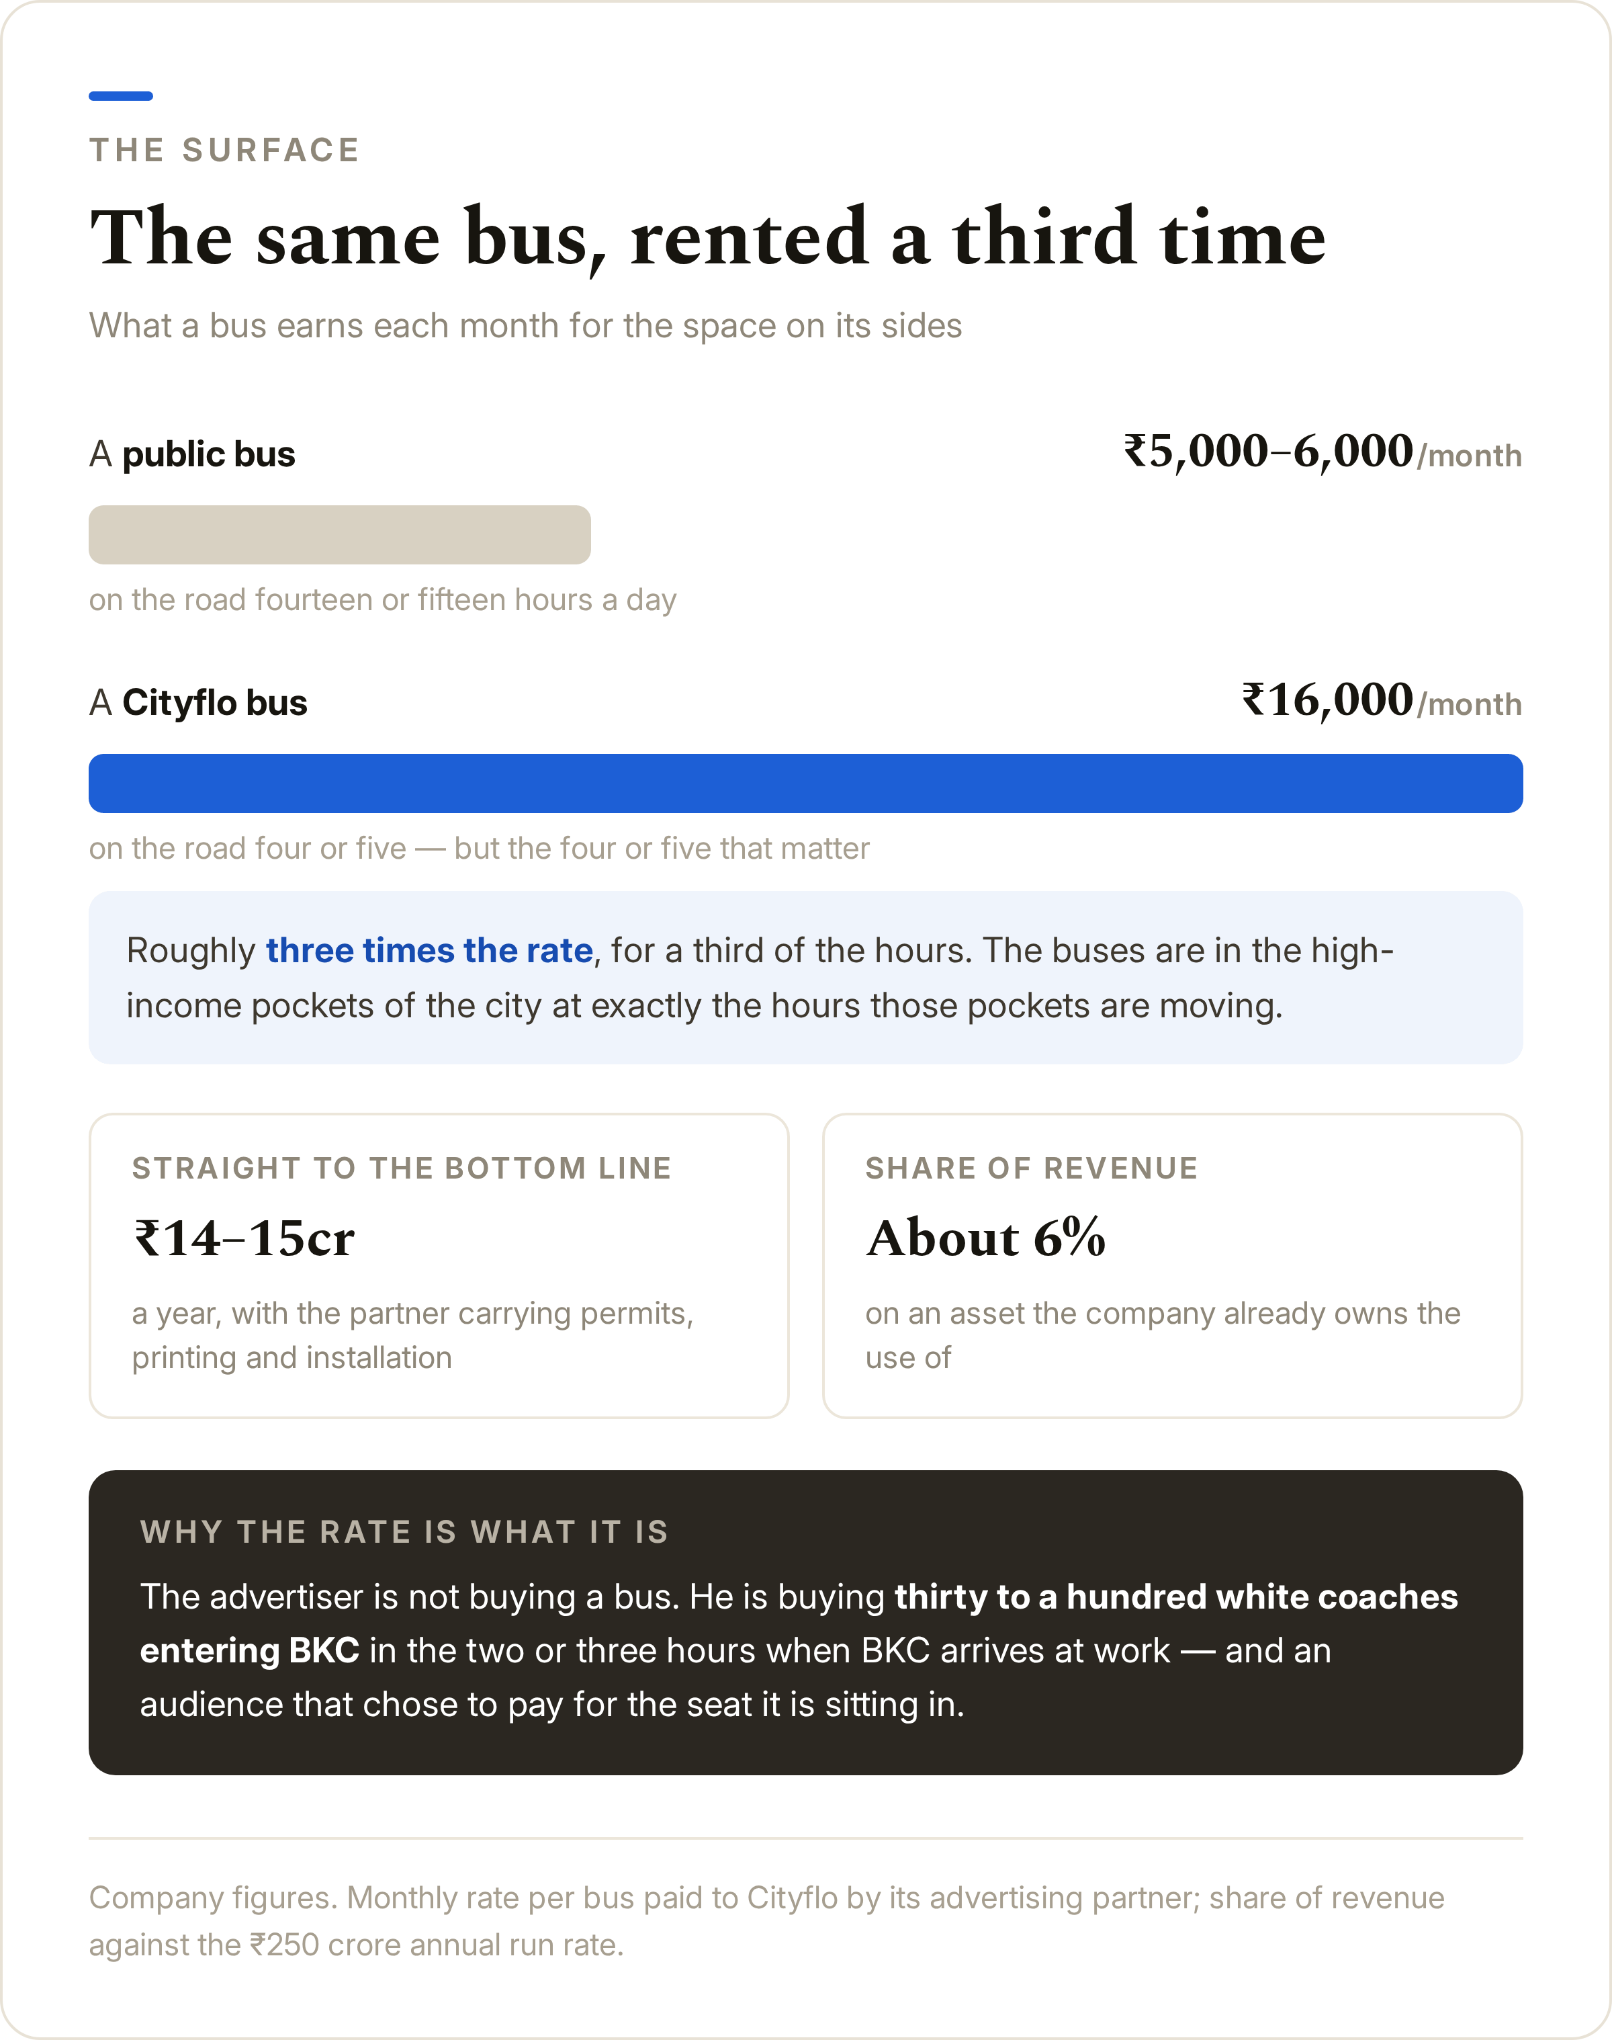Click the Company figures footnote text

[766, 1921]
